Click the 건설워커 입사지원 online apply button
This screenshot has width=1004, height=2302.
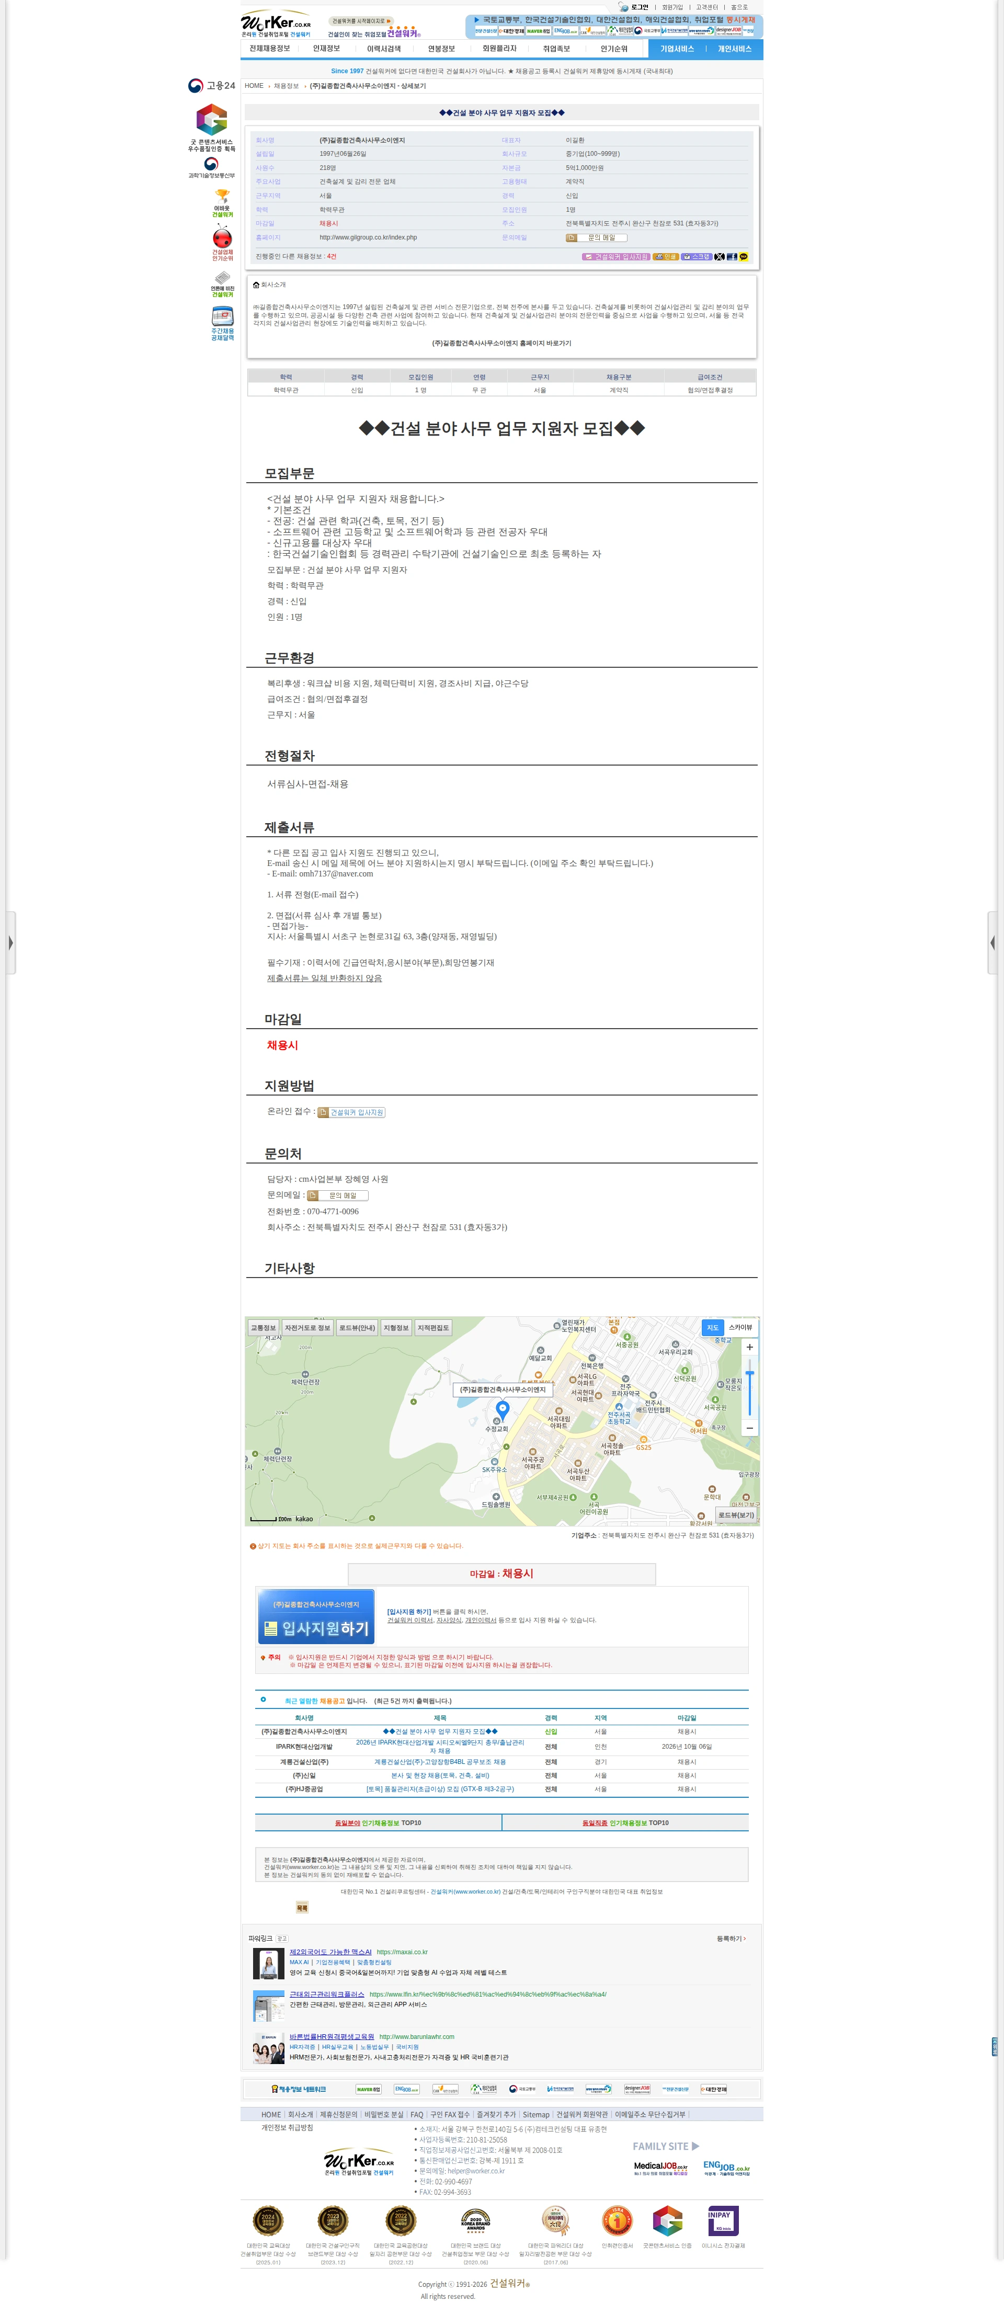click(x=352, y=1113)
